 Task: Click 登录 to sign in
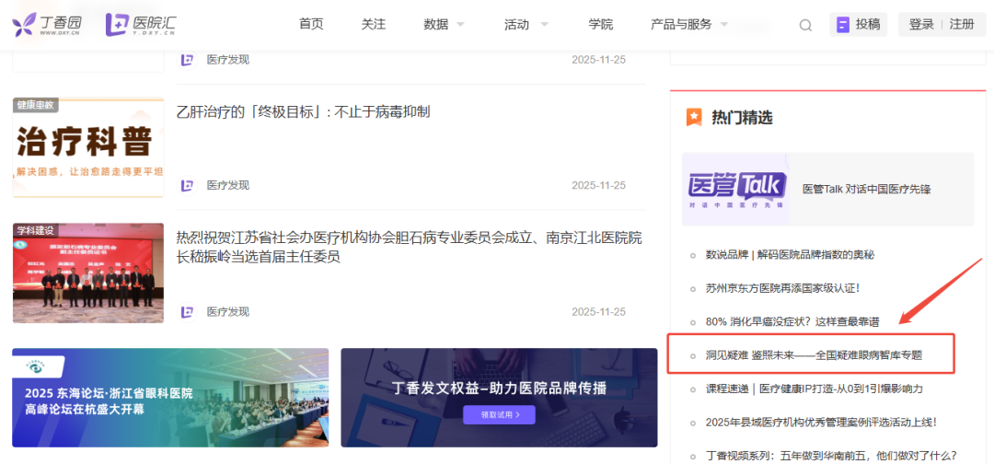(921, 25)
